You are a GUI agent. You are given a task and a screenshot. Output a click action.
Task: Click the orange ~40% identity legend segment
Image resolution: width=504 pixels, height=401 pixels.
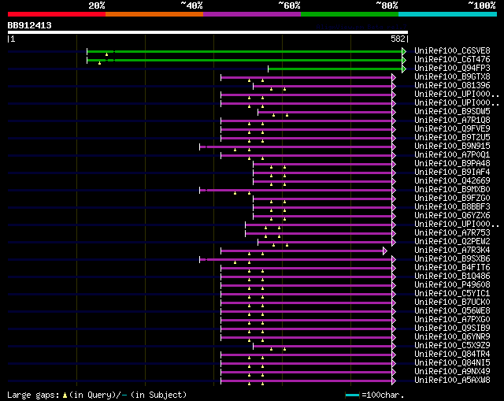coord(154,14)
